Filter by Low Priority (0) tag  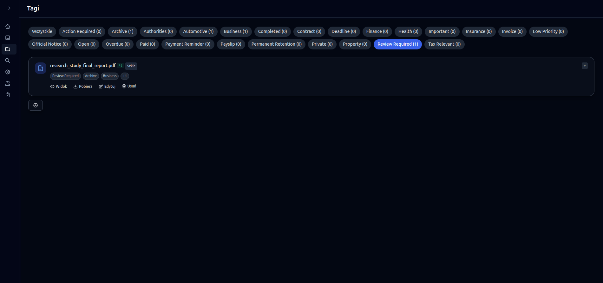pyautogui.click(x=548, y=31)
